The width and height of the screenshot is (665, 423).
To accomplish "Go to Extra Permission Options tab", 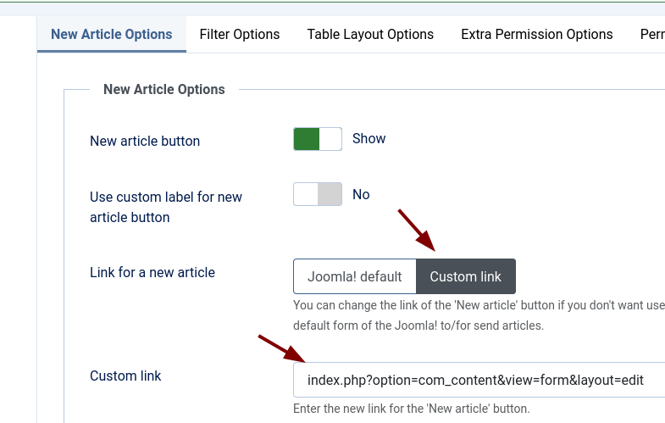I will (537, 35).
